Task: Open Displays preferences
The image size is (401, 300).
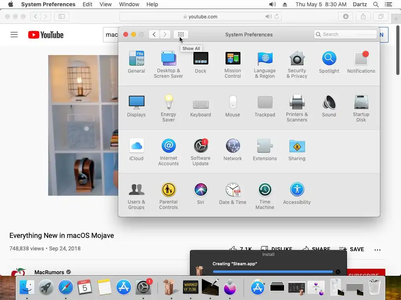Action: pyautogui.click(x=136, y=106)
